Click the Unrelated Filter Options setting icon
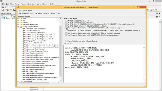 pos(24,76)
